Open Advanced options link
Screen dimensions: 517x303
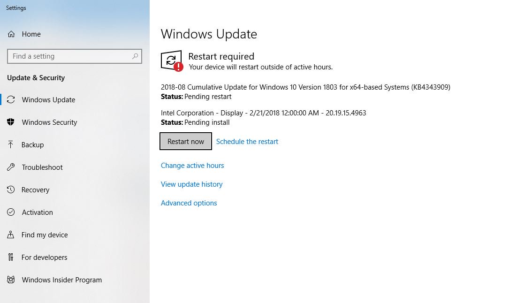189,203
